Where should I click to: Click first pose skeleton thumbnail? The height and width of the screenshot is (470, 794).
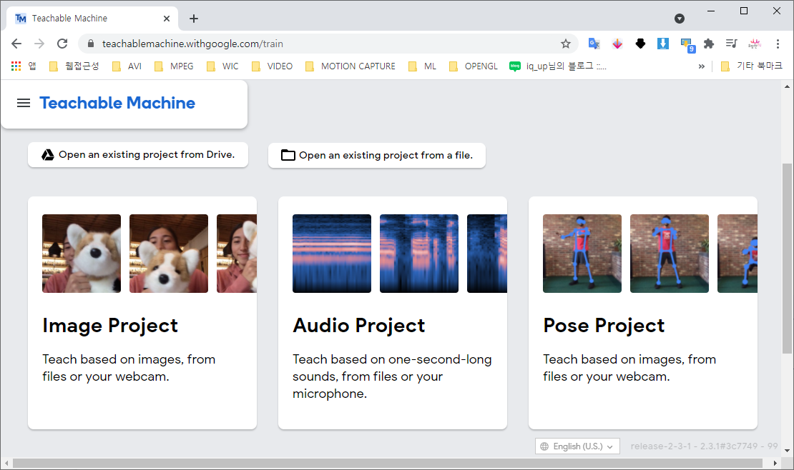point(582,254)
